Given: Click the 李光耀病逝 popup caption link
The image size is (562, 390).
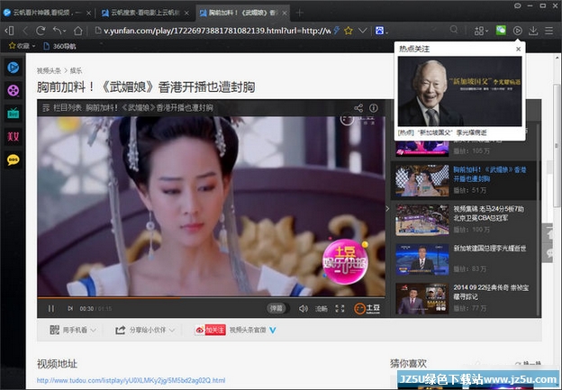Looking at the screenshot, I should pos(442,132).
